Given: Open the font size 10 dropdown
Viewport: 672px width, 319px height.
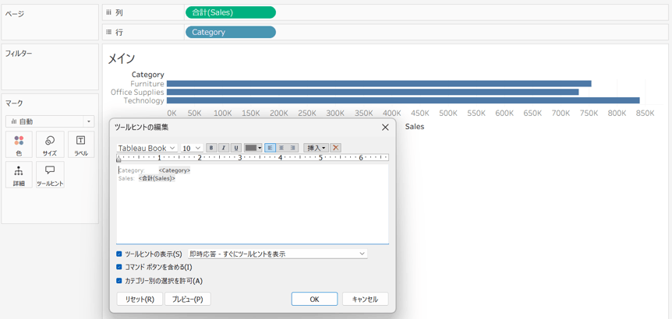Looking at the screenshot, I should (192, 148).
